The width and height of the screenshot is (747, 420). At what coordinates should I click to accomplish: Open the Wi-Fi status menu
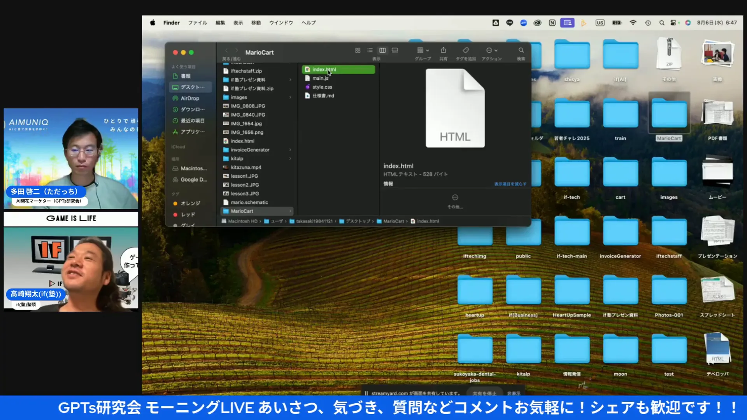[x=633, y=23]
